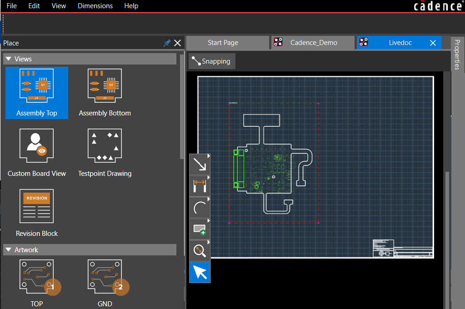This screenshot has height=309, width=465.
Task: Open the File menu
Action: (11, 6)
